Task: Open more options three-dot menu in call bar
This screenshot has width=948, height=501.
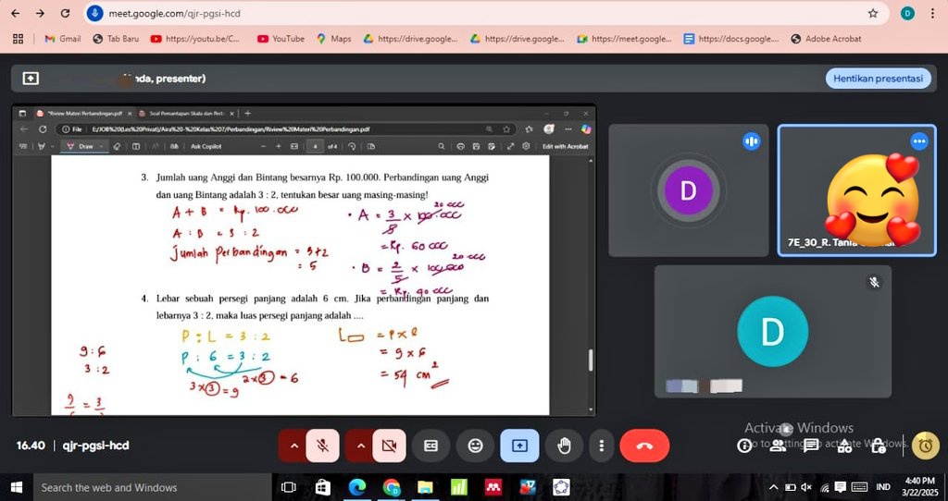Action: click(x=601, y=446)
